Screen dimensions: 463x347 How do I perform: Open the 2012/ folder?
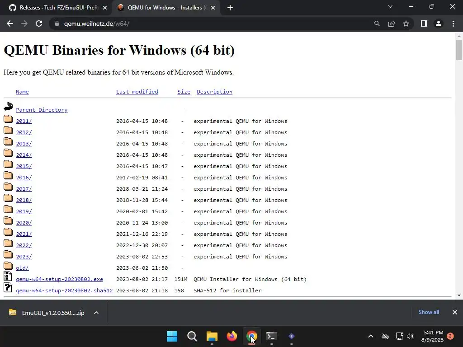(24, 132)
